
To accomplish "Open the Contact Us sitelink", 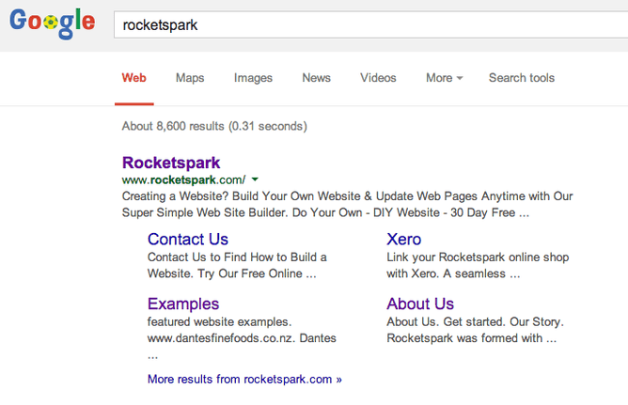I will click(x=188, y=239).
